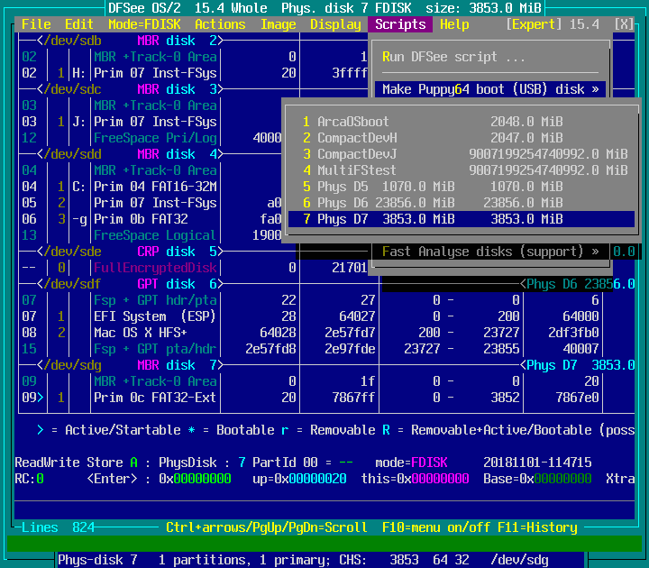Open the Mode=FDISK menu
The image size is (649, 568).
click(144, 24)
